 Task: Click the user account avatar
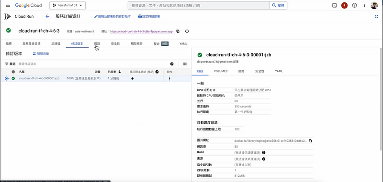pyautogui.click(x=374, y=5)
